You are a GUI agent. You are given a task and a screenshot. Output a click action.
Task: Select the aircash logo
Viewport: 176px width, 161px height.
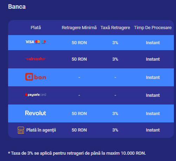pos(35,59)
